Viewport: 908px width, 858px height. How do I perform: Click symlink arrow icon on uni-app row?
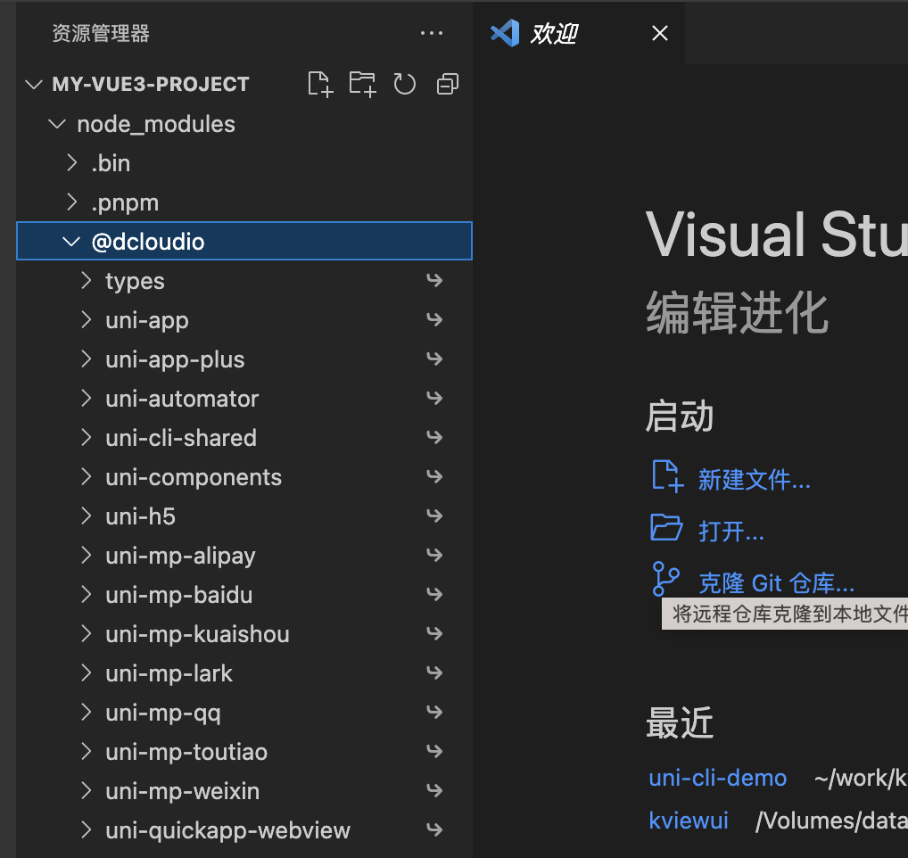pos(434,320)
